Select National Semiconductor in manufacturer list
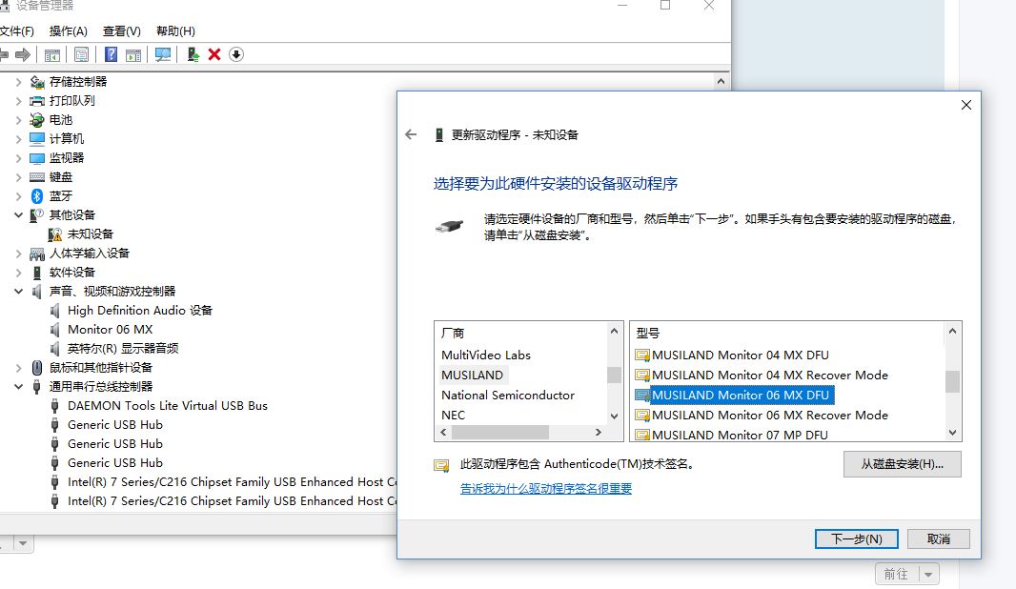The height and width of the screenshot is (589, 1016). (x=507, y=395)
